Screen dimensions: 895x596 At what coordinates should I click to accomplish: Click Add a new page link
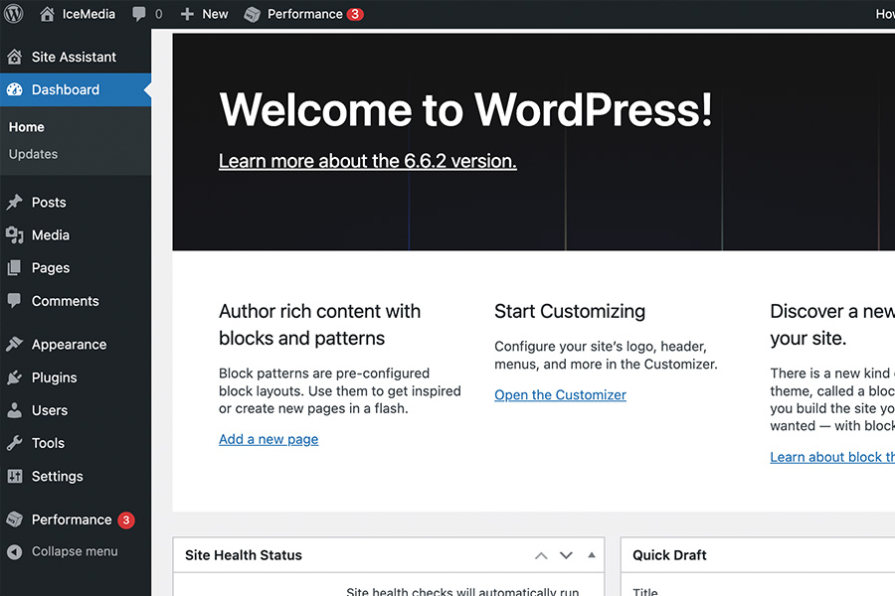coord(268,439)
